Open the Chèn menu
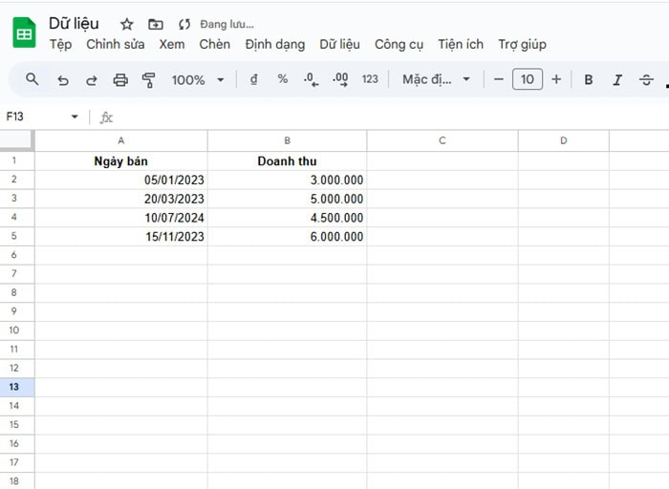This screenshot has width=669, height=489. click(x=215, y=44)
